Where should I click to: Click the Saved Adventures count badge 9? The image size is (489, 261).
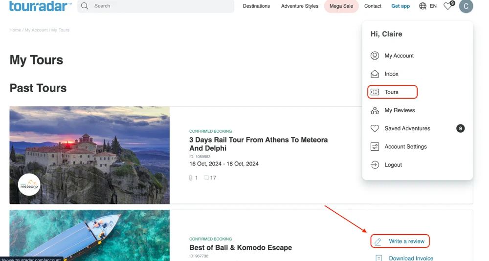(x=460, y=128)
